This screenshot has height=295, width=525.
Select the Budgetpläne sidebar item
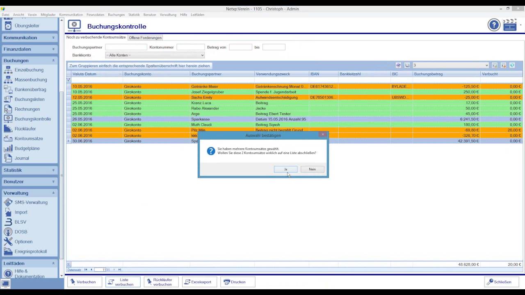(x=27, y=148)
